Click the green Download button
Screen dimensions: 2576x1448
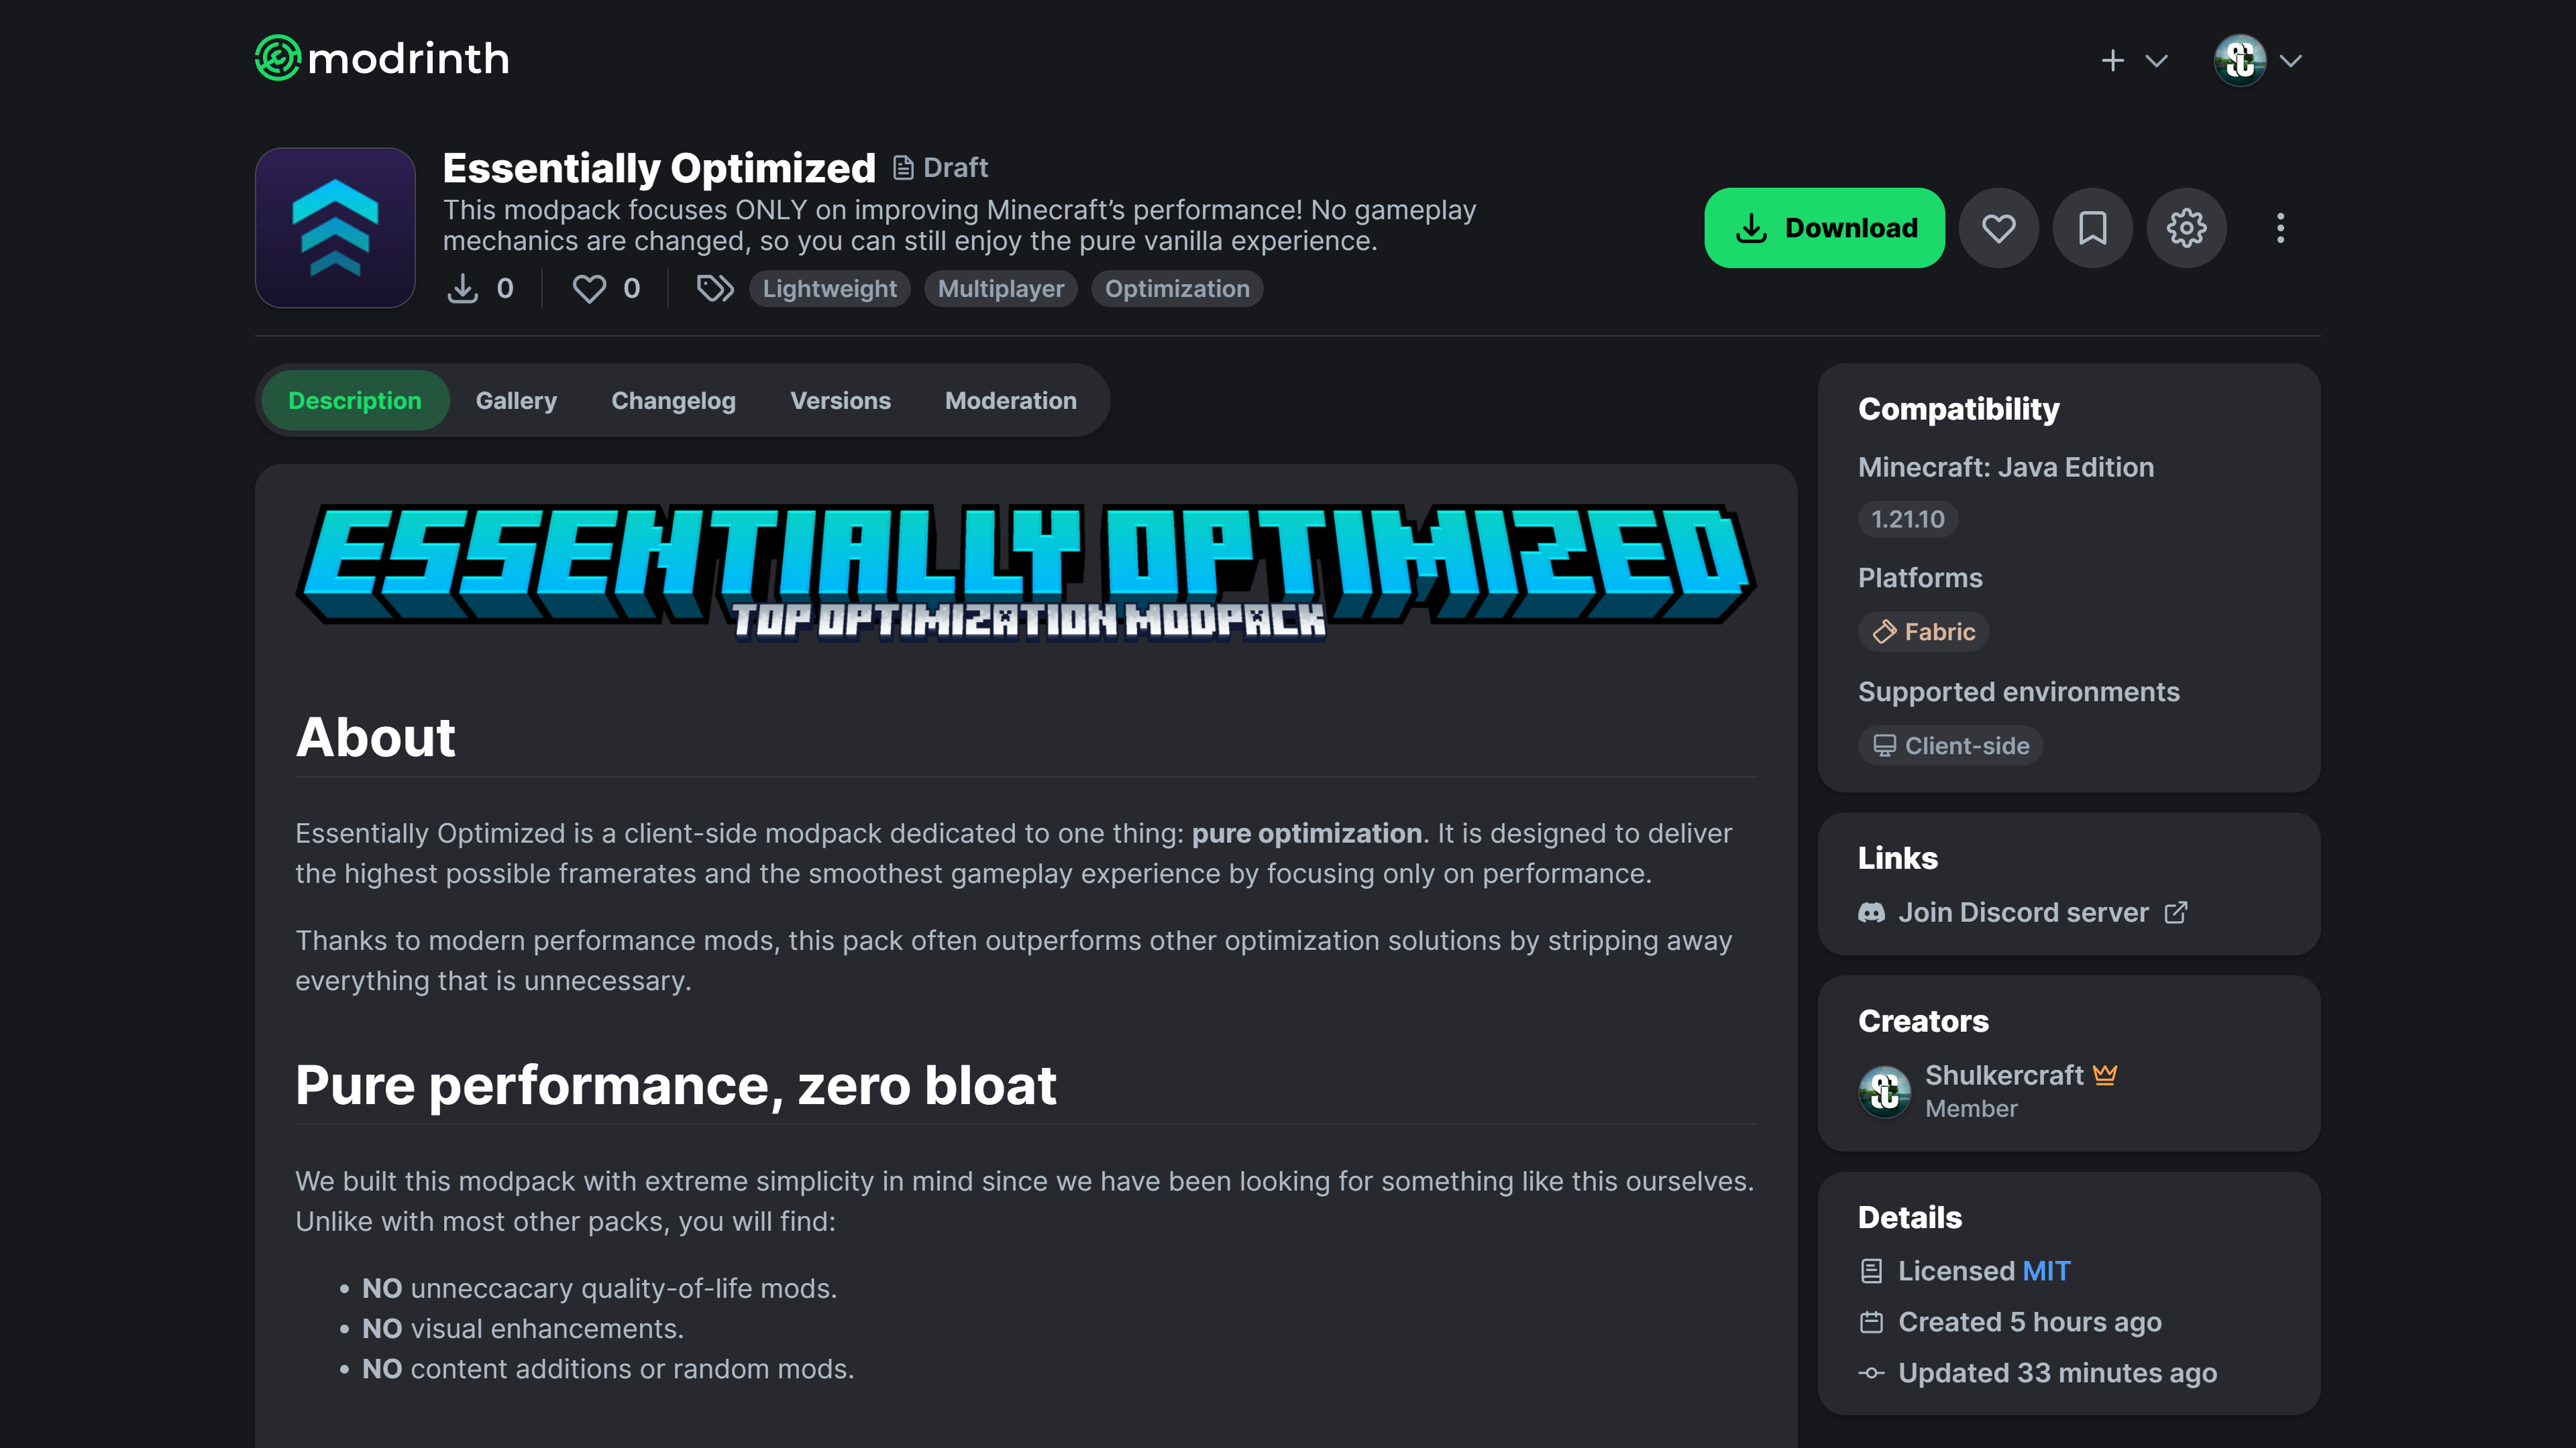tap(1824, 228)
